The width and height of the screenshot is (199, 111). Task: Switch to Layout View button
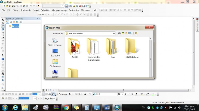pyautogui.click(x=47, y=90)
